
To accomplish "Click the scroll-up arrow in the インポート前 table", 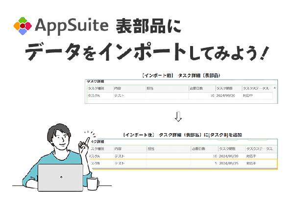I will coord(275,88).
